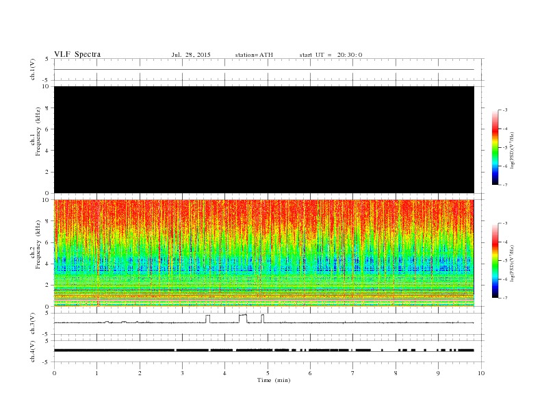Click the wide ch.3 pulse near 4.4 minutes
The width and height of the screenshot is (542, 419).
(244, 318)
